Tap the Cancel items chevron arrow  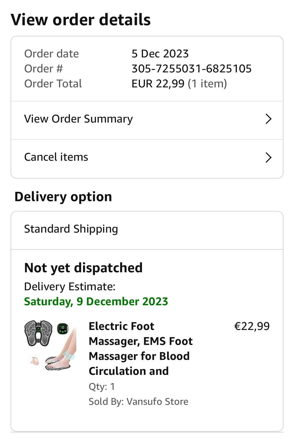(x=269, y=157)
